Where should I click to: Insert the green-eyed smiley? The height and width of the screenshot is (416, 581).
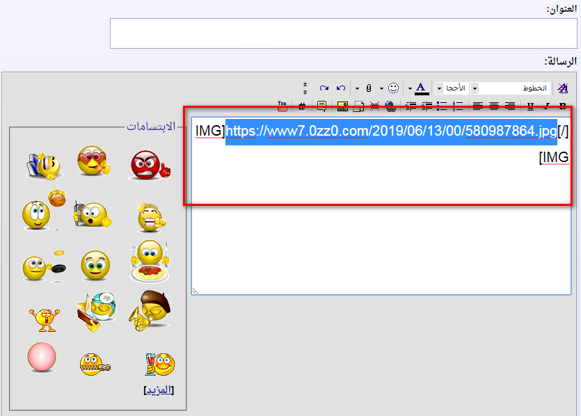pyautogui.click(x=95, y=265)
